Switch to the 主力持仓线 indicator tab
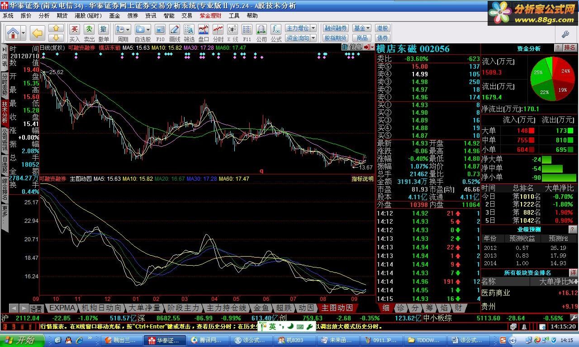Image resolution: width=579 pixels, height=347 pixels. click(x=226, y=308)
